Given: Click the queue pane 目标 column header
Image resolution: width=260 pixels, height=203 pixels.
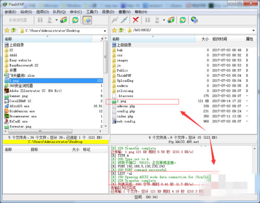Looking at the screenshot, I should 34,150.
